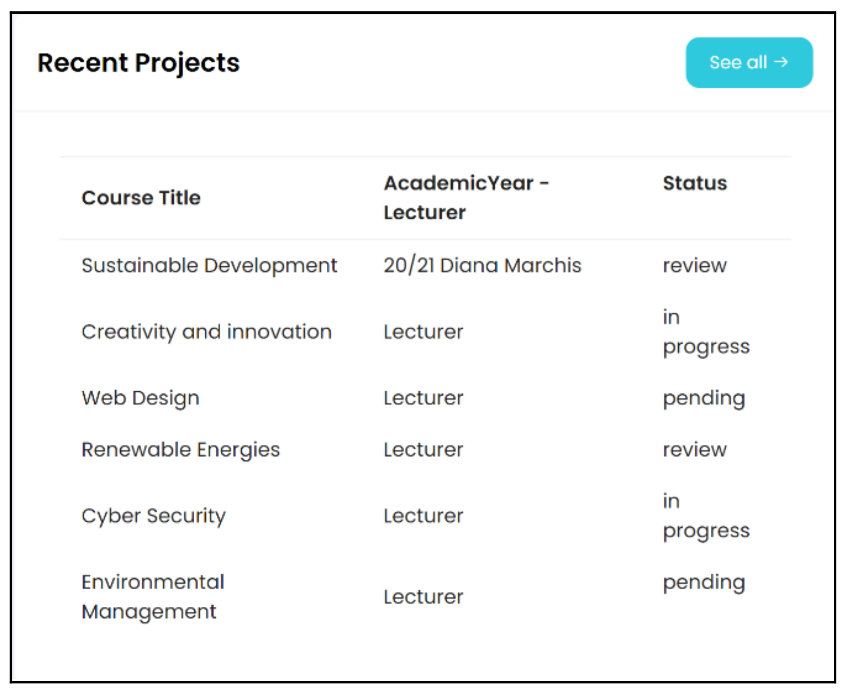Click pending status for Environmental Management
Viewport: 851px width, 695px height.
coord(704,582)
